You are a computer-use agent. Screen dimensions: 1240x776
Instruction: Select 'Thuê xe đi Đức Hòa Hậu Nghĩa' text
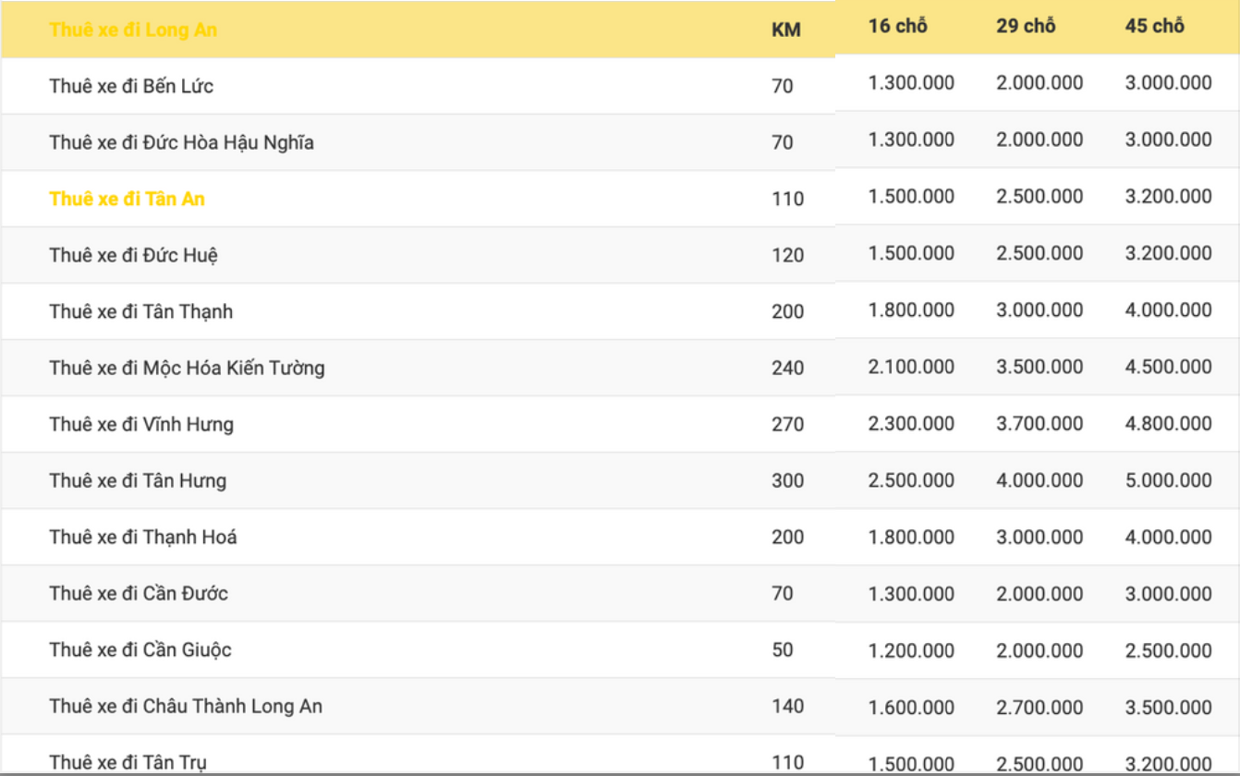181,142
